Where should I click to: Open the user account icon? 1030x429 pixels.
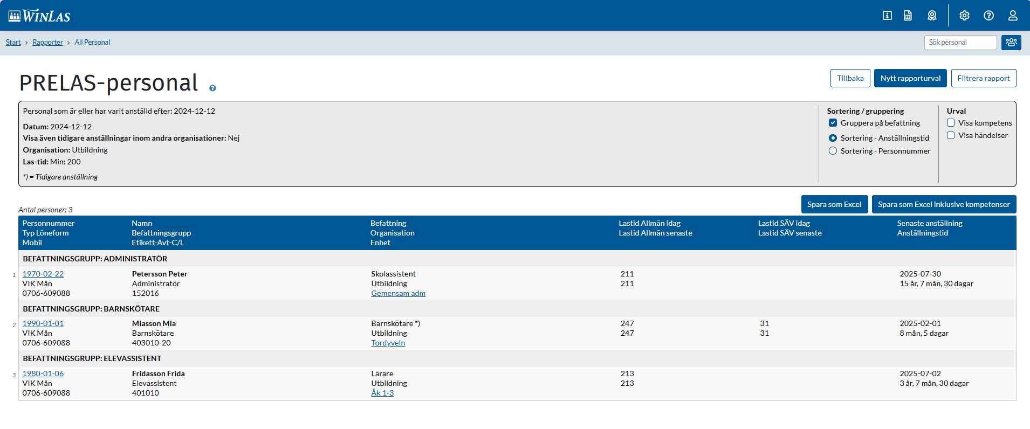pos(1013,16)
